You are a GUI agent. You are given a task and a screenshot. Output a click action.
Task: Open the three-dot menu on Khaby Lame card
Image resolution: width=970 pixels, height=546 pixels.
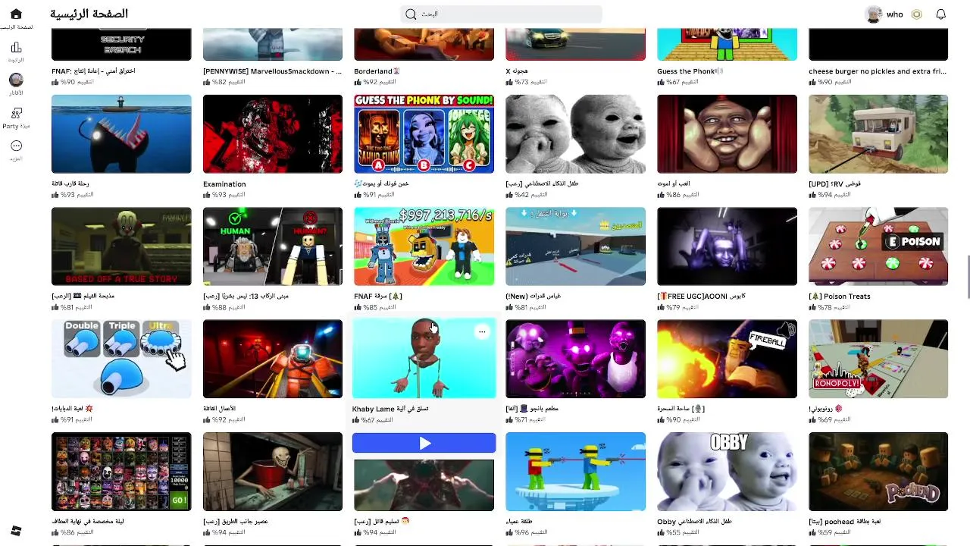pos(481,331)
